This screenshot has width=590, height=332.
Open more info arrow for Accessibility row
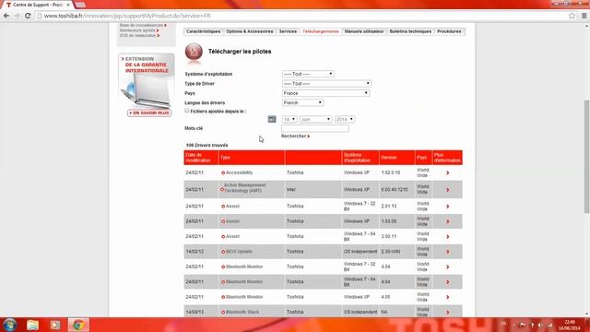[x=447, y=172]
